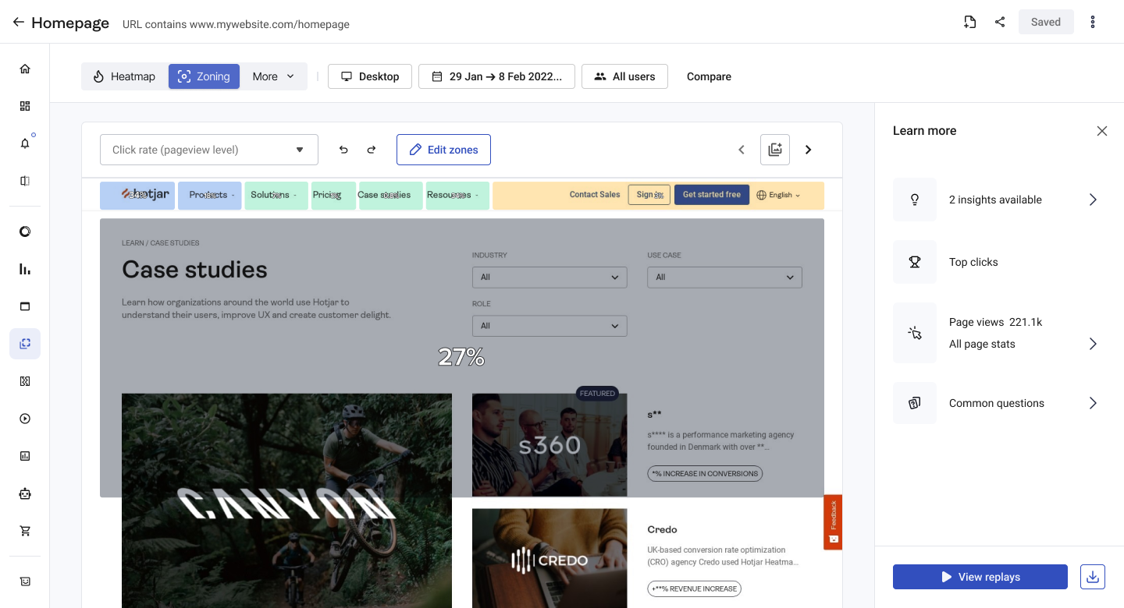Click the View replays button

980,577
